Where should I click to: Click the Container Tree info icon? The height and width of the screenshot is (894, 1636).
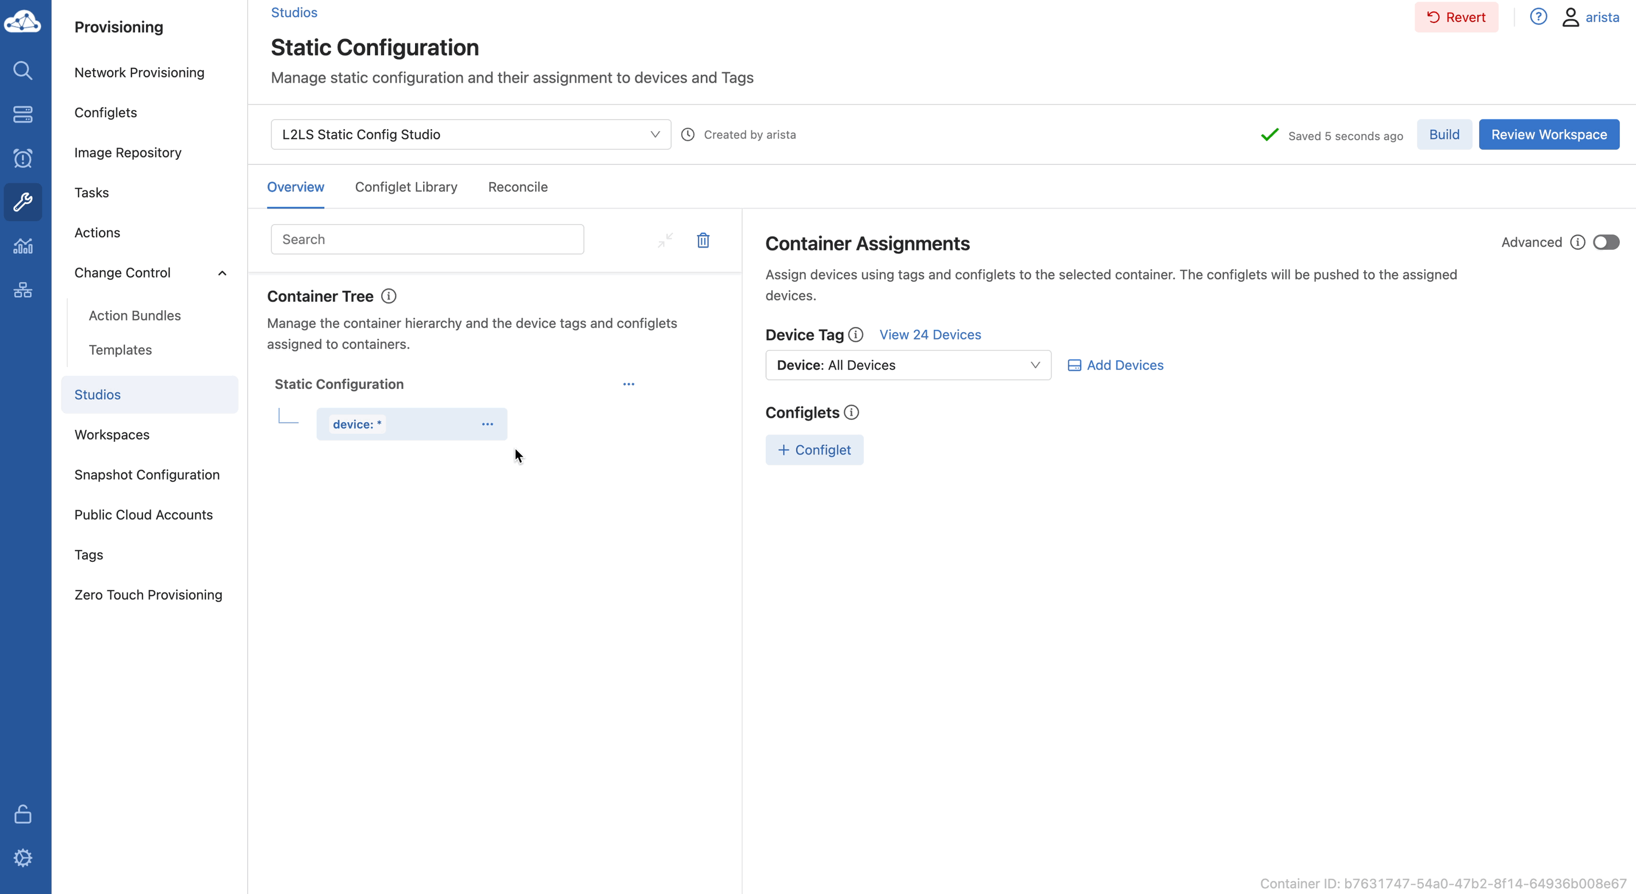388,296
